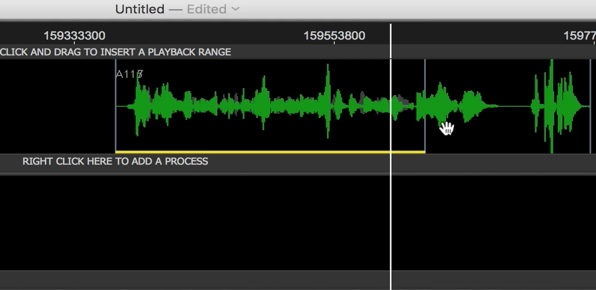Click the left edge line of the first clip
The height and width of the screenshot is (290, 596).
116,117
